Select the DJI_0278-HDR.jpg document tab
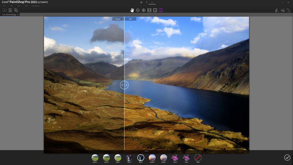The image size is (293, 165). [x=9, y=14]
